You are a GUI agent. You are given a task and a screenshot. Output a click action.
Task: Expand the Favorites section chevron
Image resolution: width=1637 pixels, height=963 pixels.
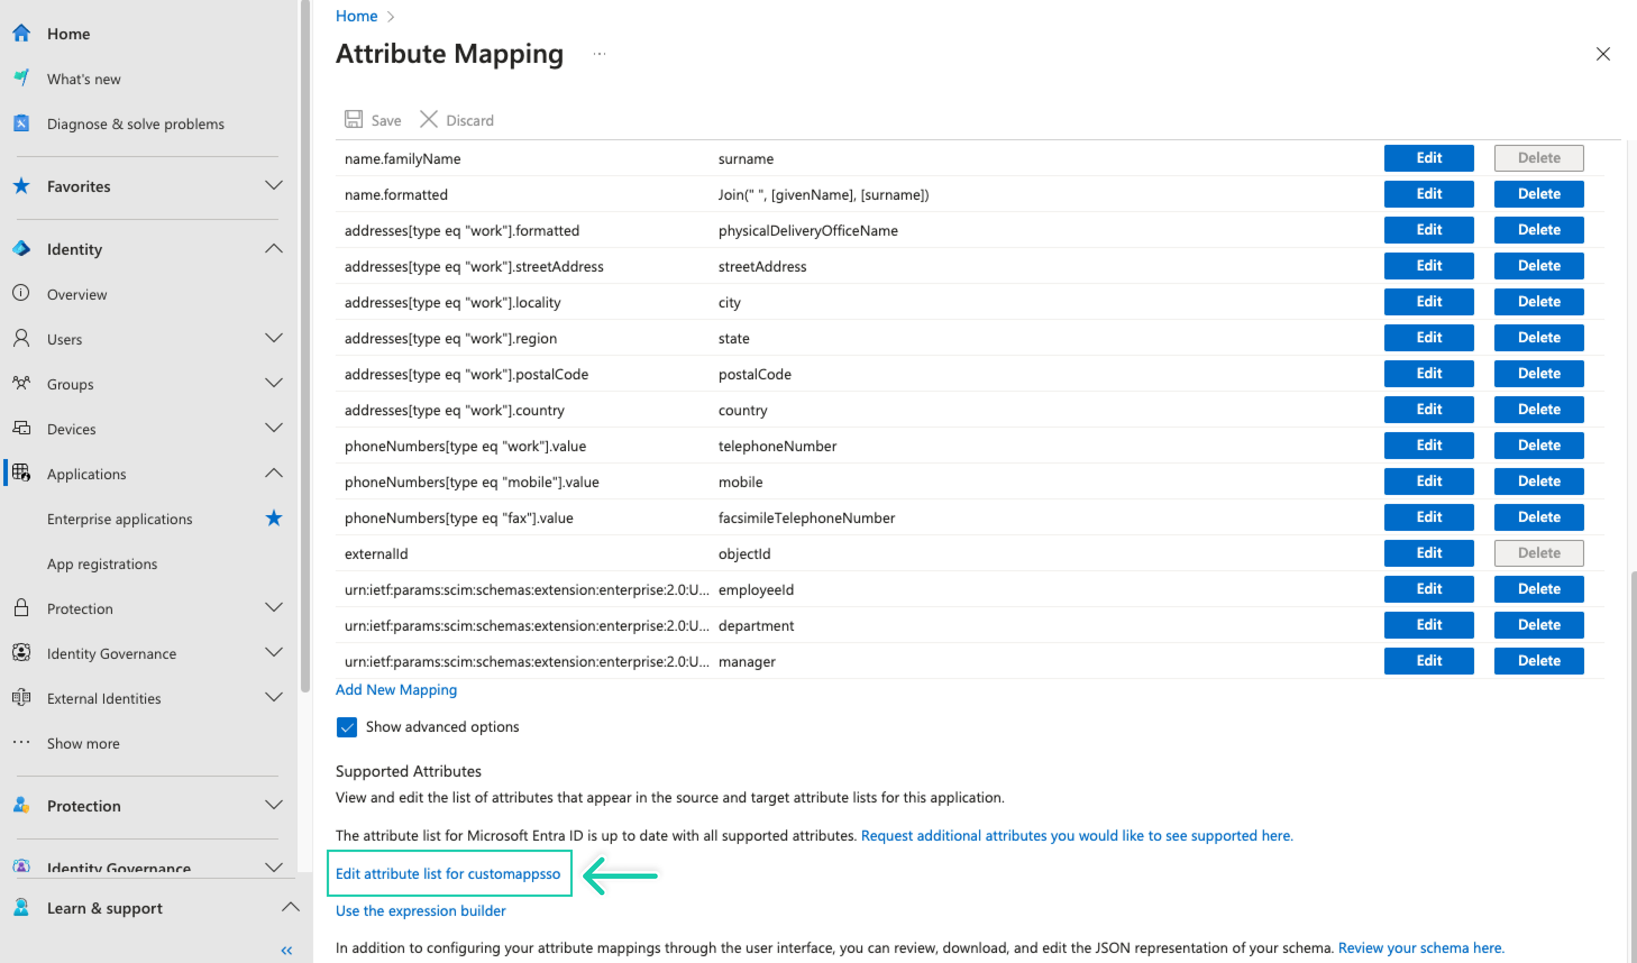tap(274, 186)
